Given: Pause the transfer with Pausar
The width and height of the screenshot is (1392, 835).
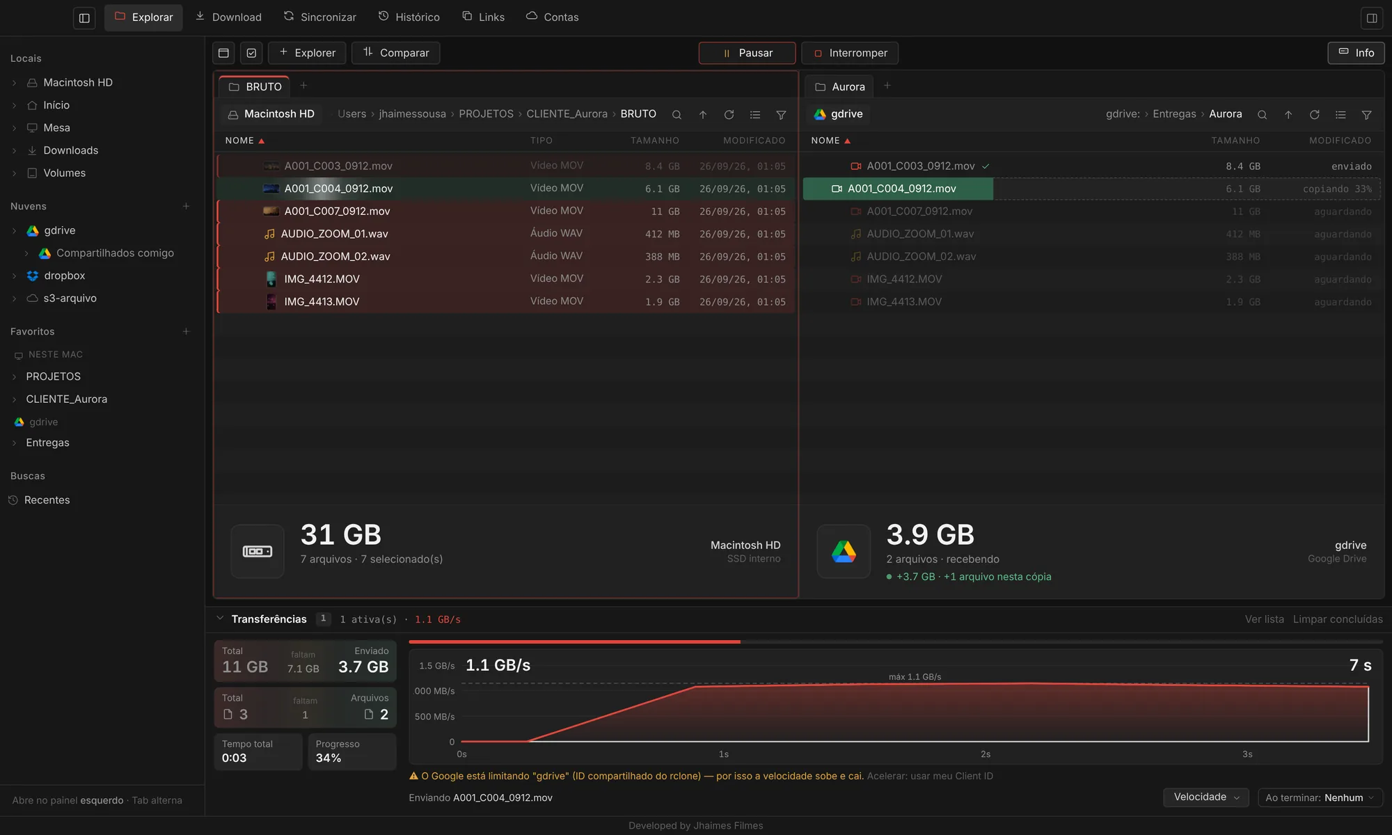Looking at the screenshot, I should tap(747, 53).
